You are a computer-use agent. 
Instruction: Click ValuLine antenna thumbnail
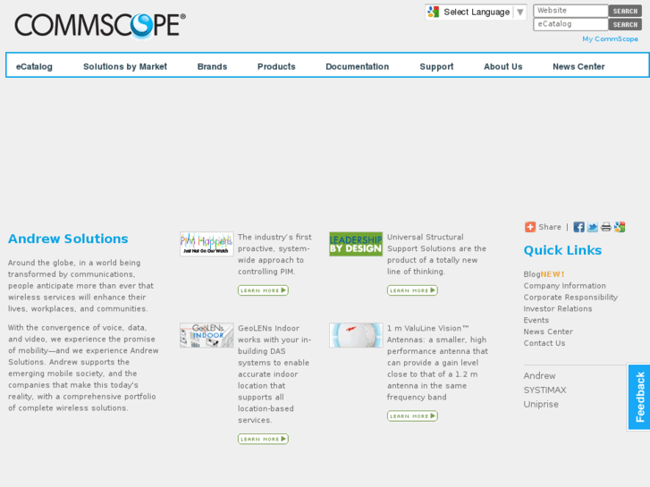click(x=356, y=335)
